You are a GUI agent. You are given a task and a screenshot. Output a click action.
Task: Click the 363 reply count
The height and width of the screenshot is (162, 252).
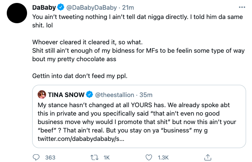50,157
